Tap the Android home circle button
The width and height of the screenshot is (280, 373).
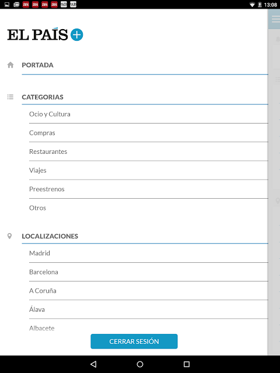pos(140,364)
